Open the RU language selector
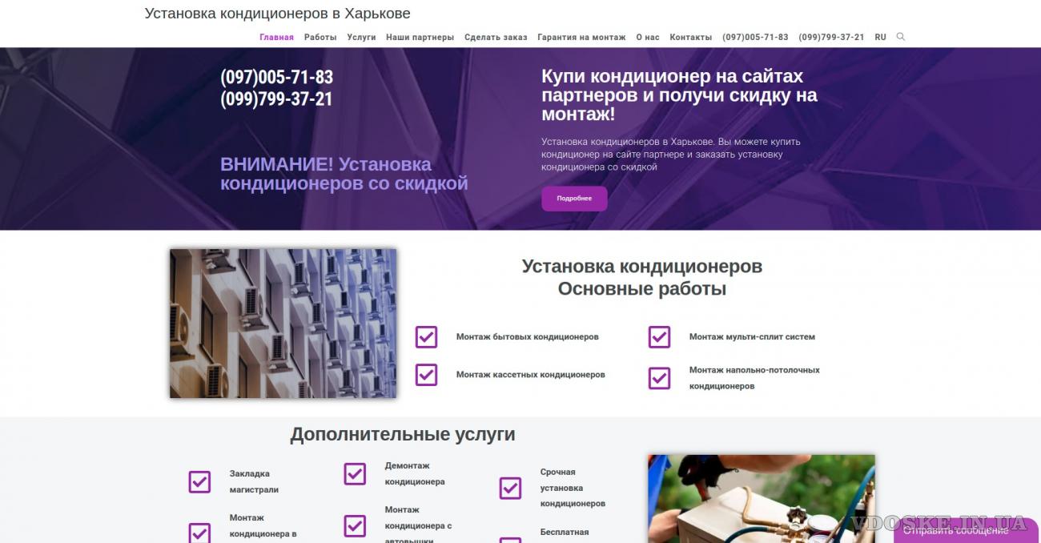Image resolution: width=1041 pixels, height=543 pixels. (x=880, y=37)
